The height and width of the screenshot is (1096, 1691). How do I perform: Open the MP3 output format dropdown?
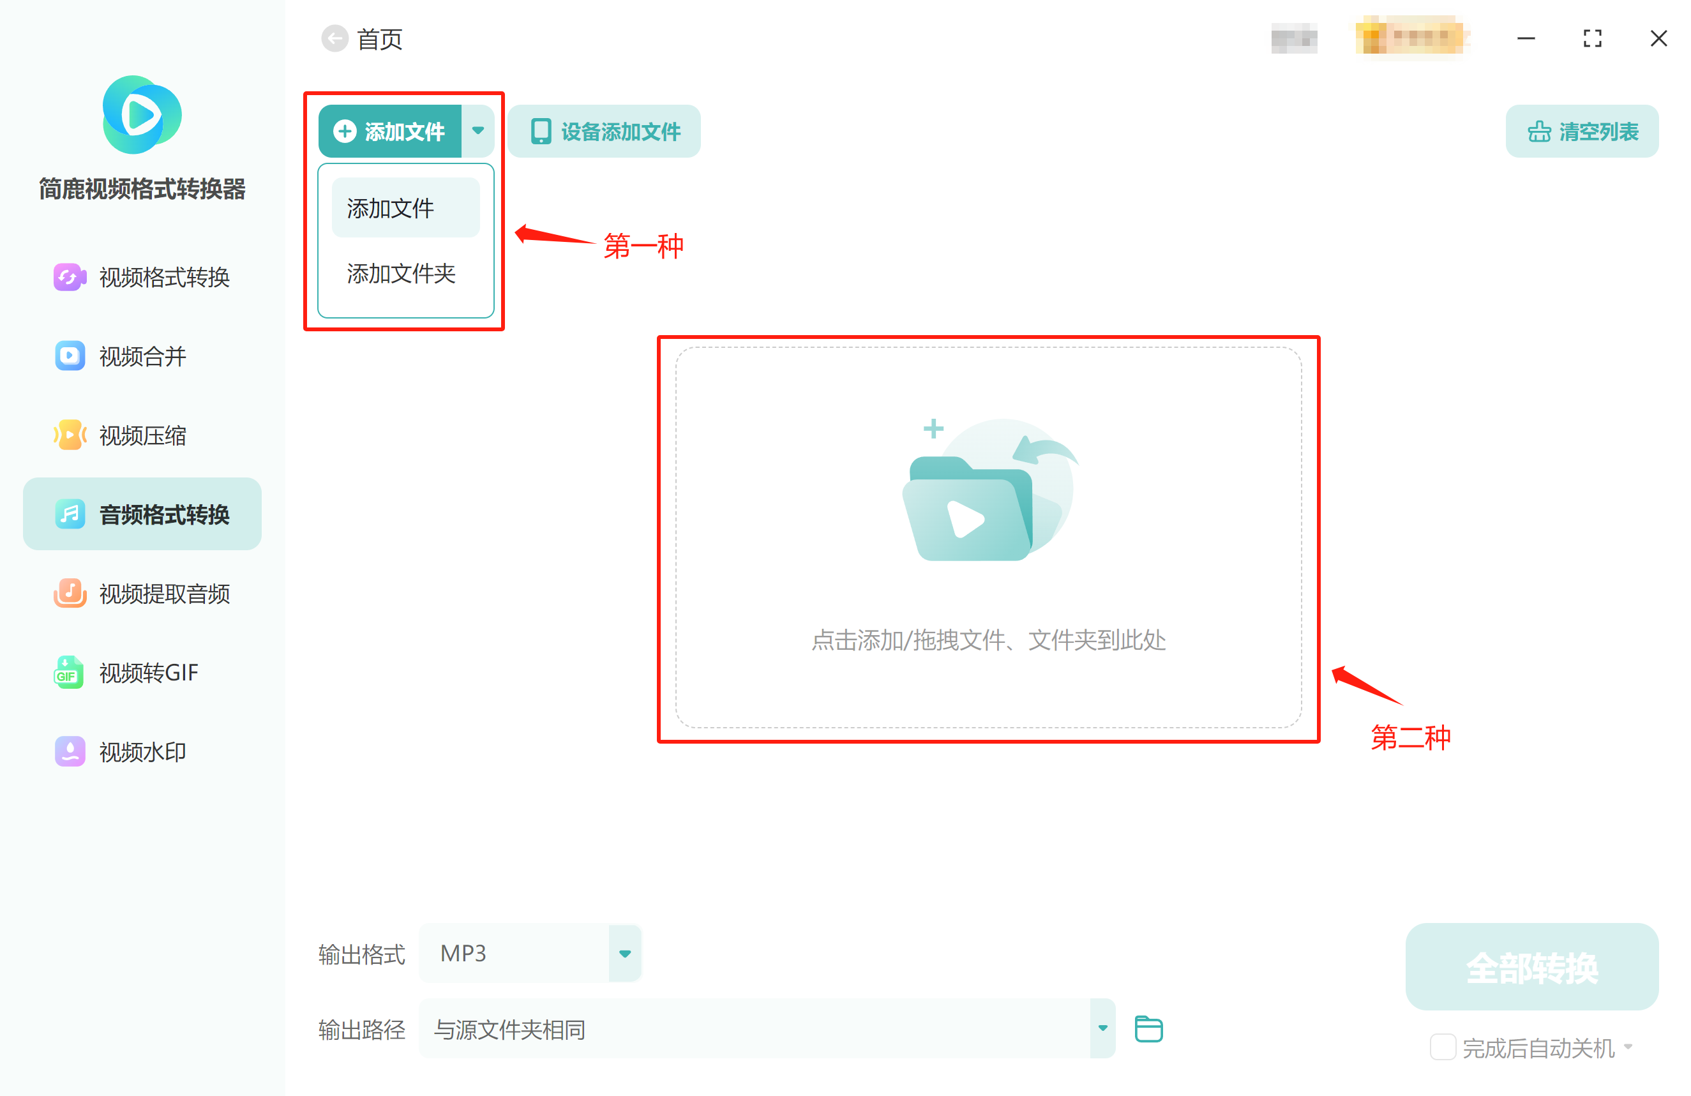tap(624, 953)
